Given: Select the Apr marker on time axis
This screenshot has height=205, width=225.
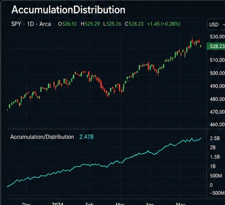Looking at the screenshot, I should 150,204.
